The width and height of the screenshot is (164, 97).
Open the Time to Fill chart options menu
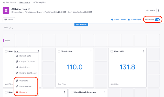tap(144, 51)
